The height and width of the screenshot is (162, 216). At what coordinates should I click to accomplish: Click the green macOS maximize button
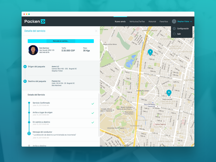[x=29, y=14]
